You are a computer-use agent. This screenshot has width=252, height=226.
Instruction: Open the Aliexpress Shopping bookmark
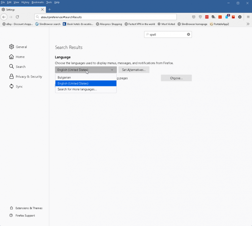[x=109, y=24]
